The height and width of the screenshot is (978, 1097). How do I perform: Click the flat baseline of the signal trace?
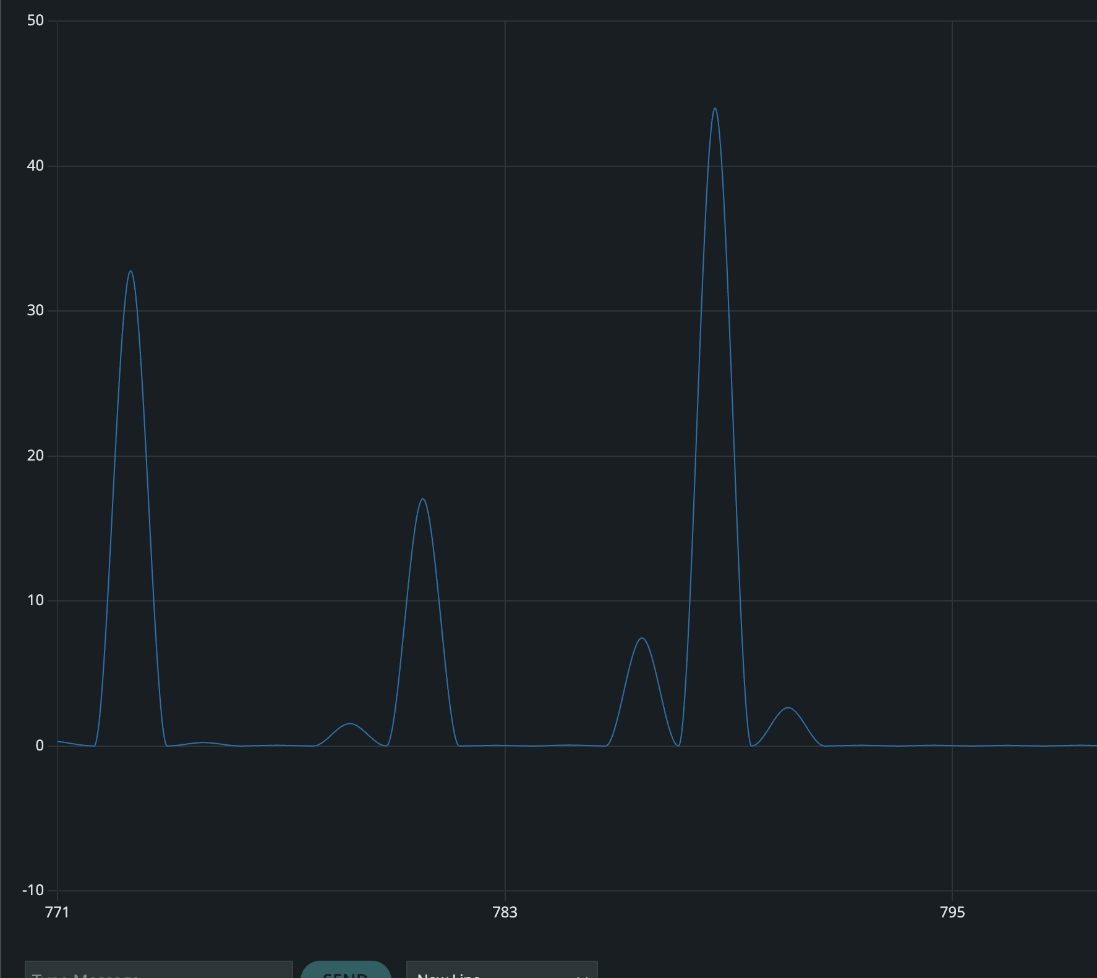(897, 746)
